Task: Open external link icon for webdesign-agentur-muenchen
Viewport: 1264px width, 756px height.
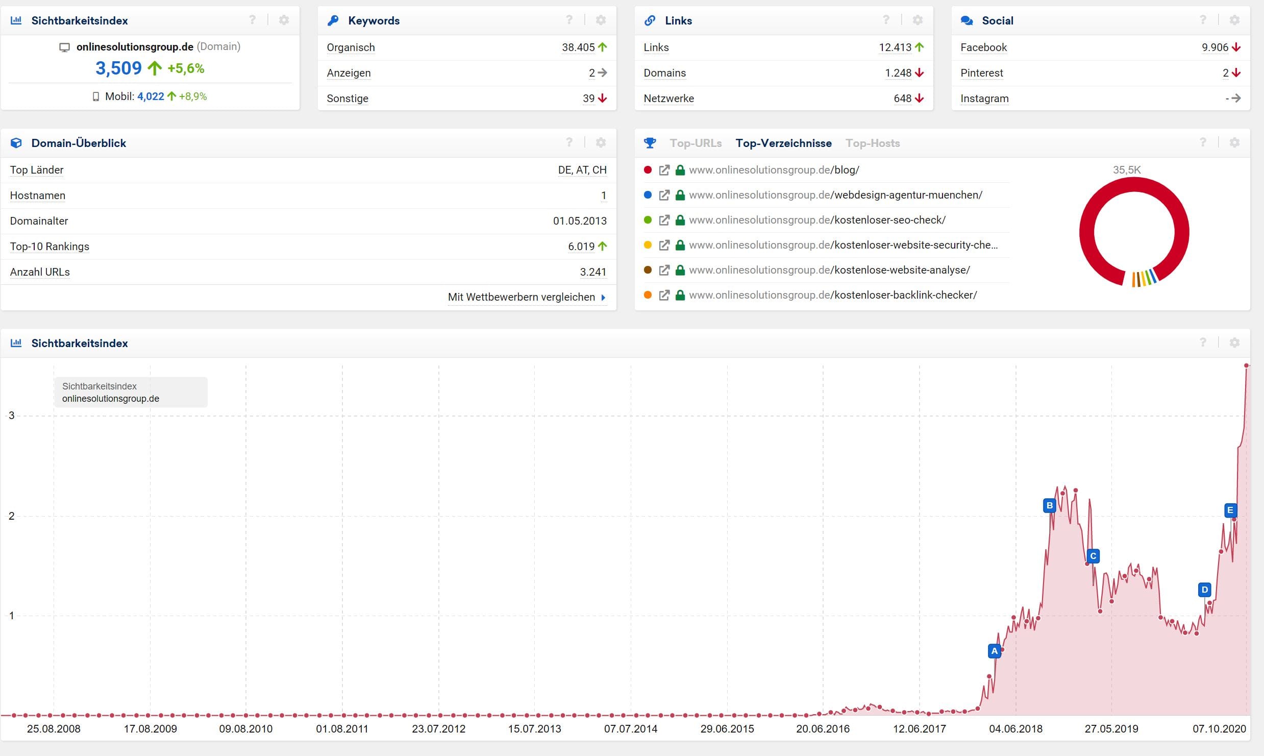Action: 664,195
